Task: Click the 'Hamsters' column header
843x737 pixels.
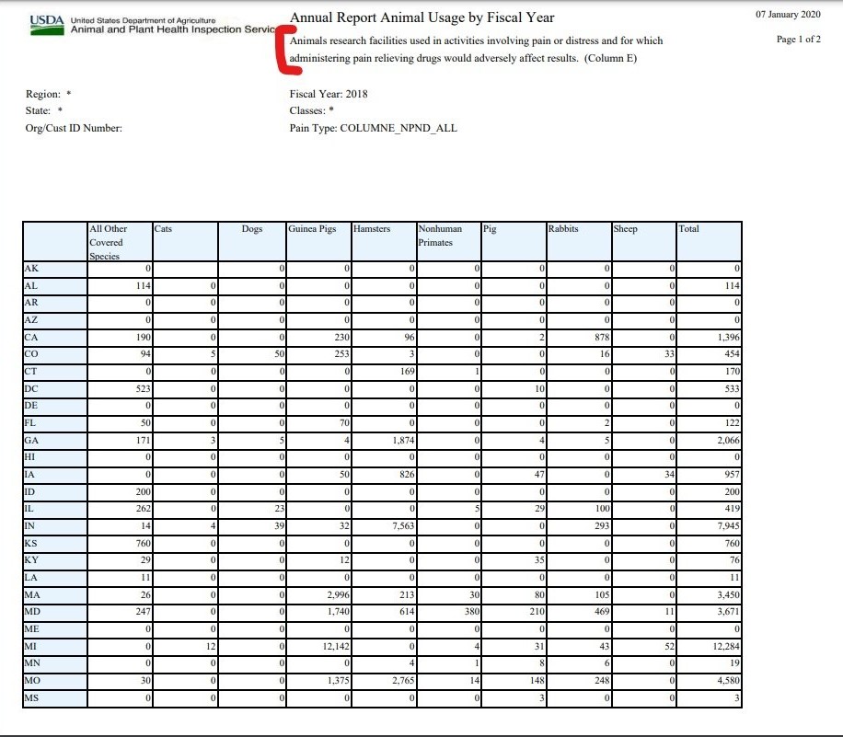Action: (372, 229)
